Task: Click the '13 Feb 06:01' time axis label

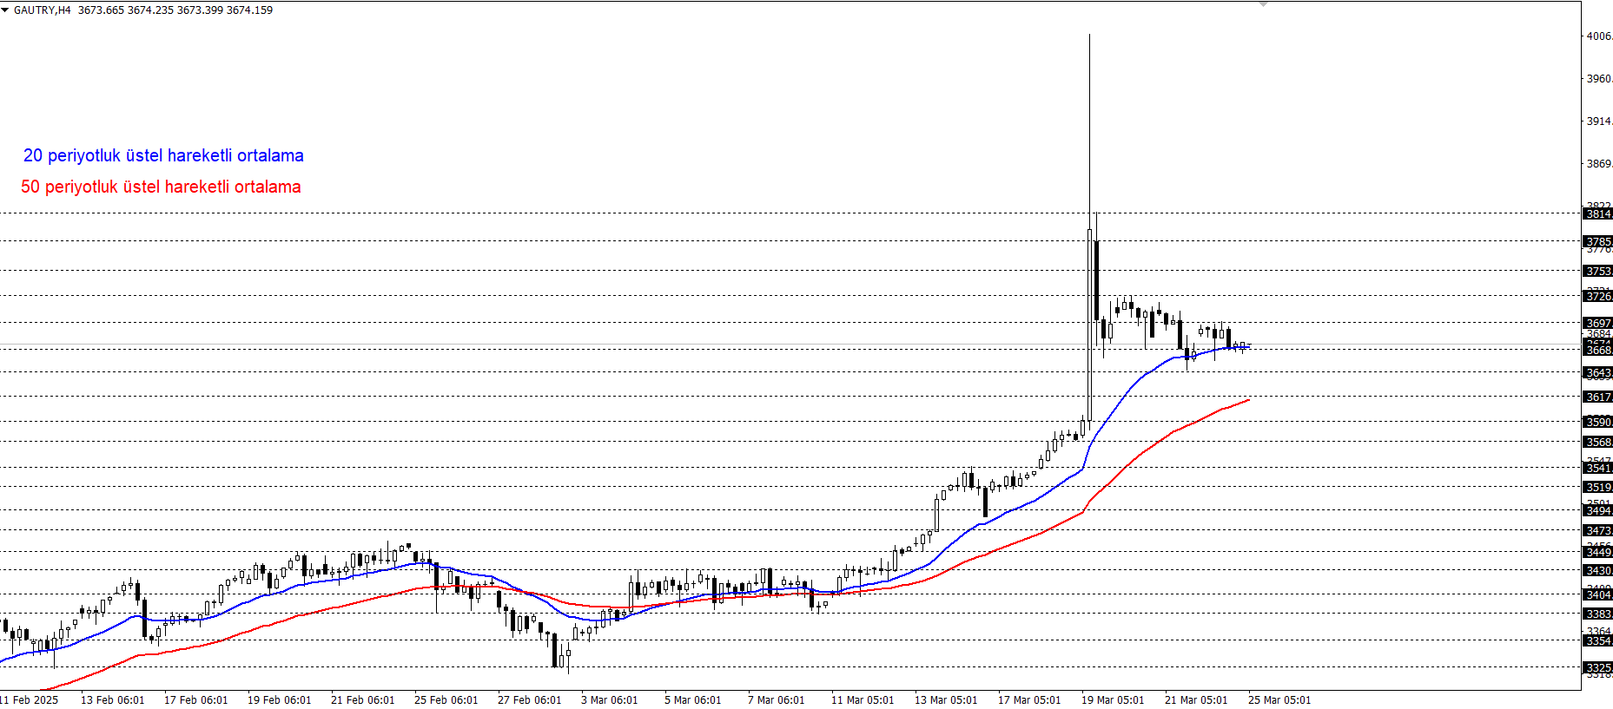Action: [112, 700]
